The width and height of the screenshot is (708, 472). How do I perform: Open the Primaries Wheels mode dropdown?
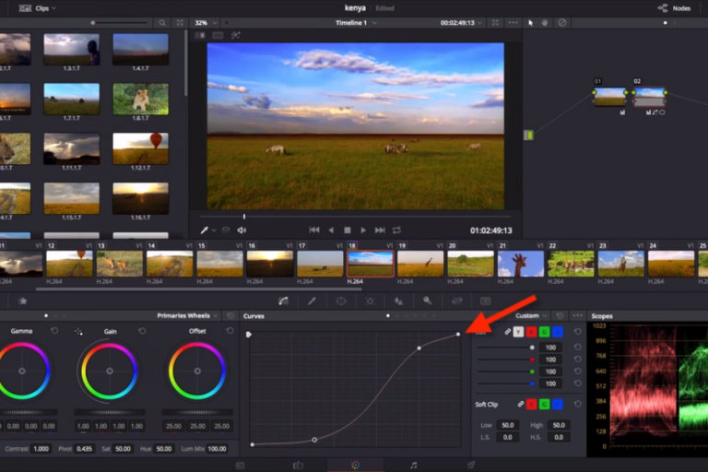coord(187,315)
